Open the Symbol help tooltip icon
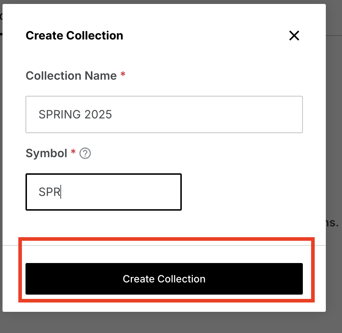342x333 pixels. 85,153
